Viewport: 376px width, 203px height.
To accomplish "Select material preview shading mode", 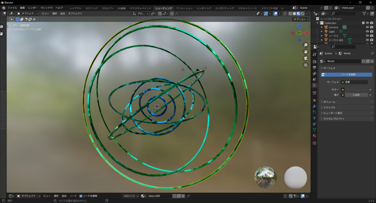I will (298, 14).
